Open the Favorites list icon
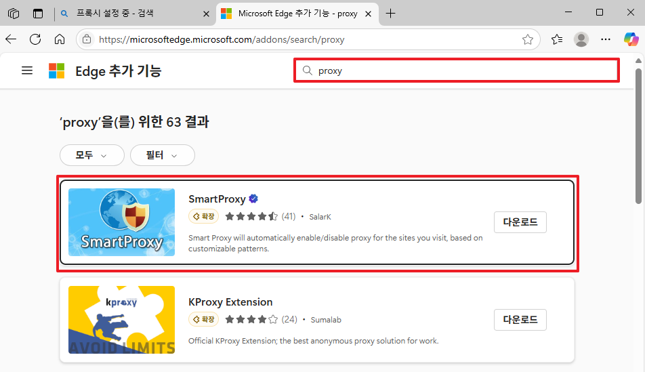The height and width of the screenshot is (372, 645). click(x=557, y=39)
